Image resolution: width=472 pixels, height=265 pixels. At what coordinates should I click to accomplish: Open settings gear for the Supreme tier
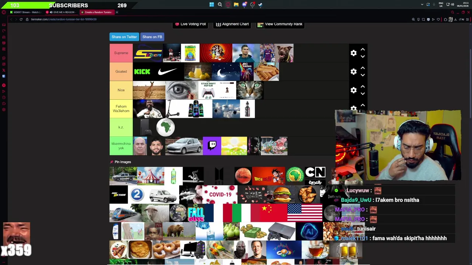(x=353, y=53)
